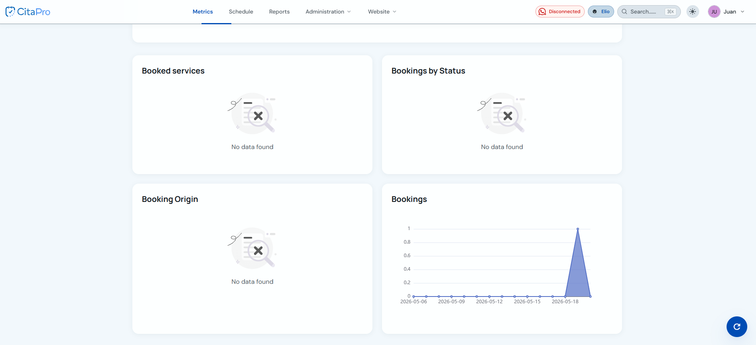Viewport: 756px width, 345px height.
Task: Focus the Search input field
Action: 649,12
